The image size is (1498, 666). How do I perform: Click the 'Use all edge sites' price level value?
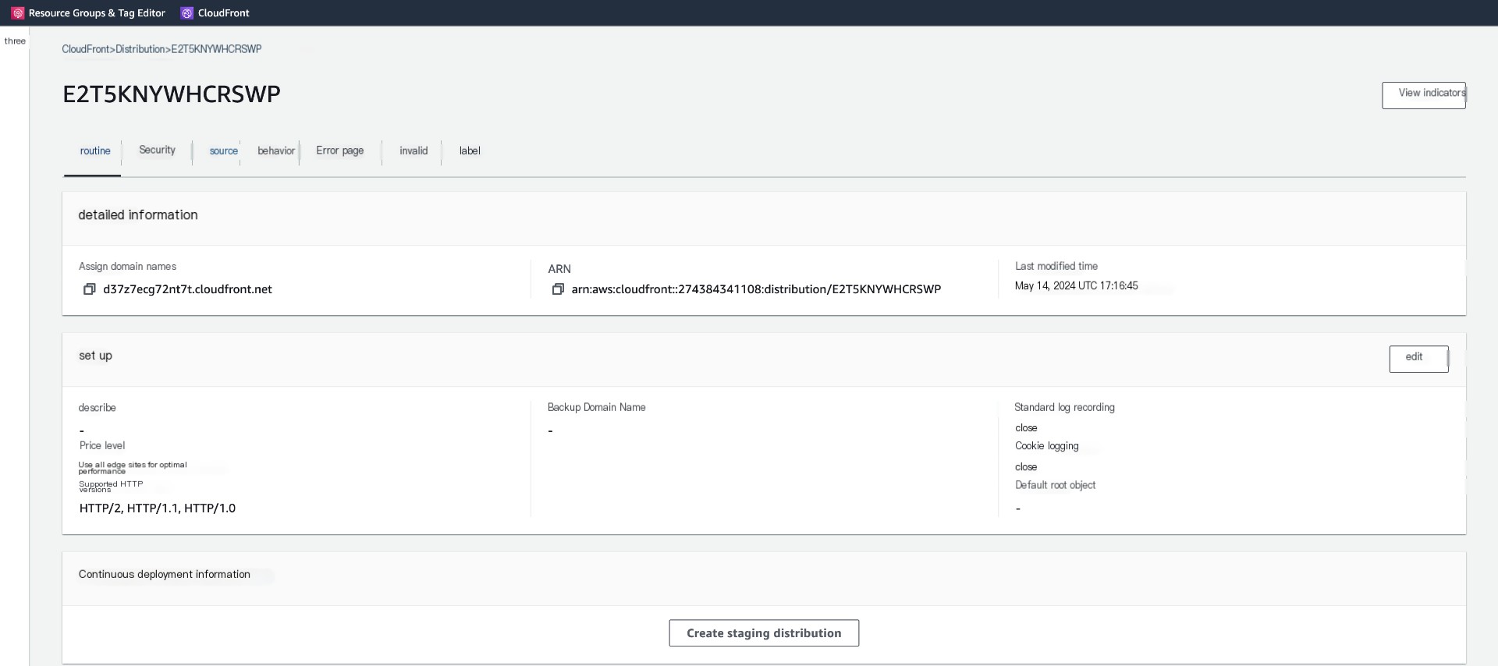click(133, 468)
